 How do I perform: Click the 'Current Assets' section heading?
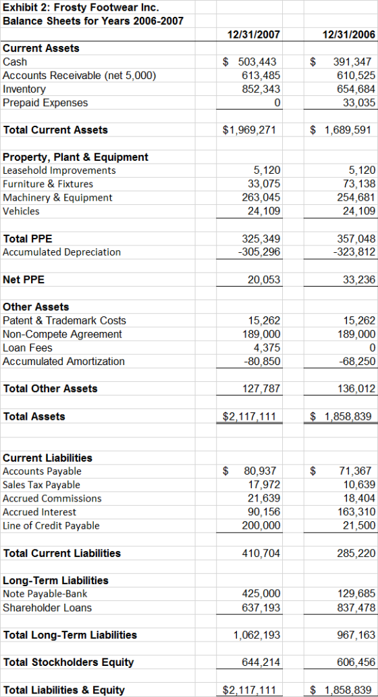click(x=41, y=49)
